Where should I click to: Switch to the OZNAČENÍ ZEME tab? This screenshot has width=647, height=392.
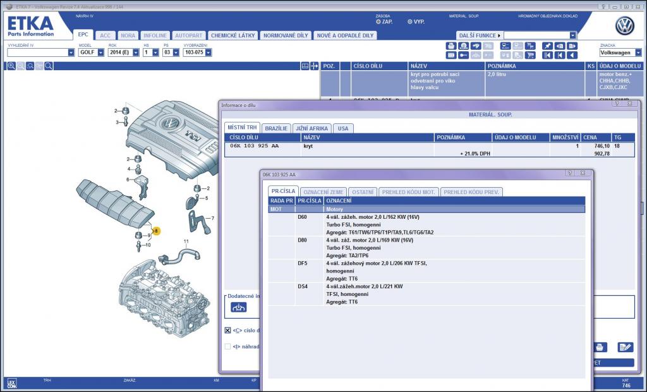pos(323,192)
